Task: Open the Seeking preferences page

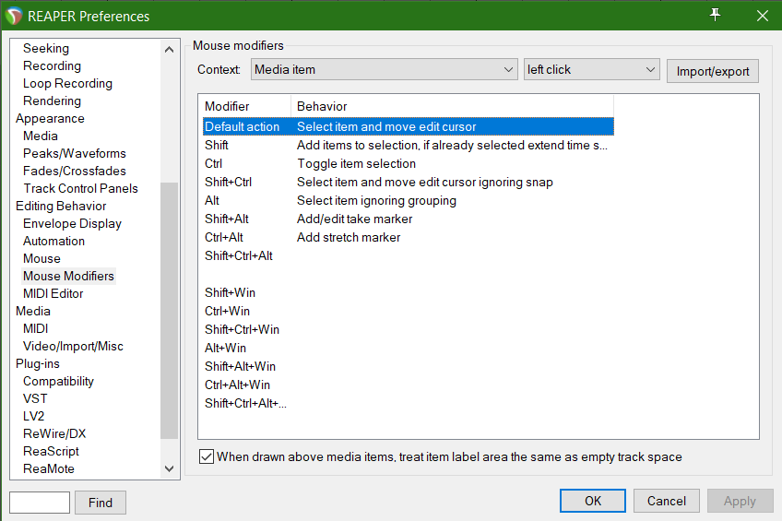Action: click(46, 48)
